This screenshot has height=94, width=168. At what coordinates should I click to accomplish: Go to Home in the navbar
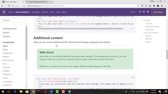(x=11, y=12)
